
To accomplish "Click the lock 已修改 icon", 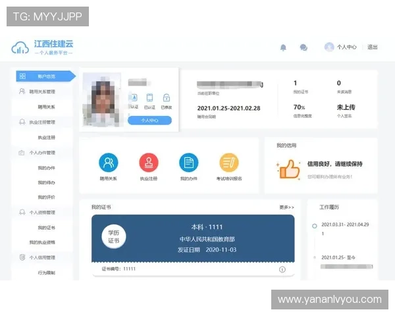I will pos(167,97).
